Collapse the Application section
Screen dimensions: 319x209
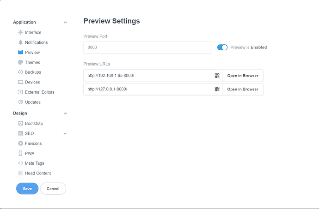(65, 22)
